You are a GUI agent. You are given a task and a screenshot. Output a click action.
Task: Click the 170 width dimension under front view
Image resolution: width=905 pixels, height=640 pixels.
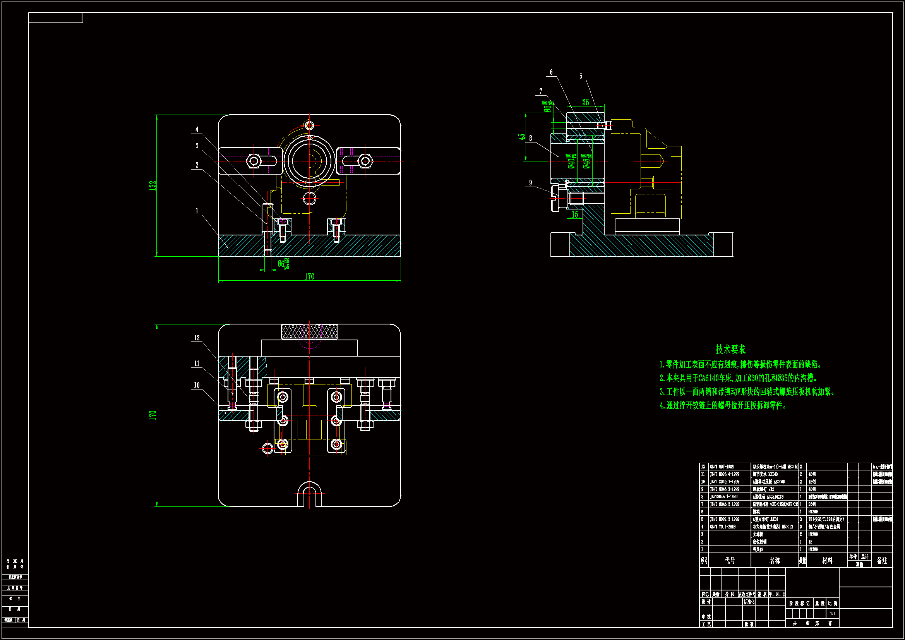[309, 276]
